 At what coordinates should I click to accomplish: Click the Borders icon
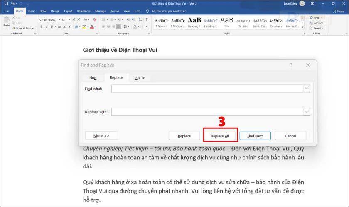tap(142, 26)
